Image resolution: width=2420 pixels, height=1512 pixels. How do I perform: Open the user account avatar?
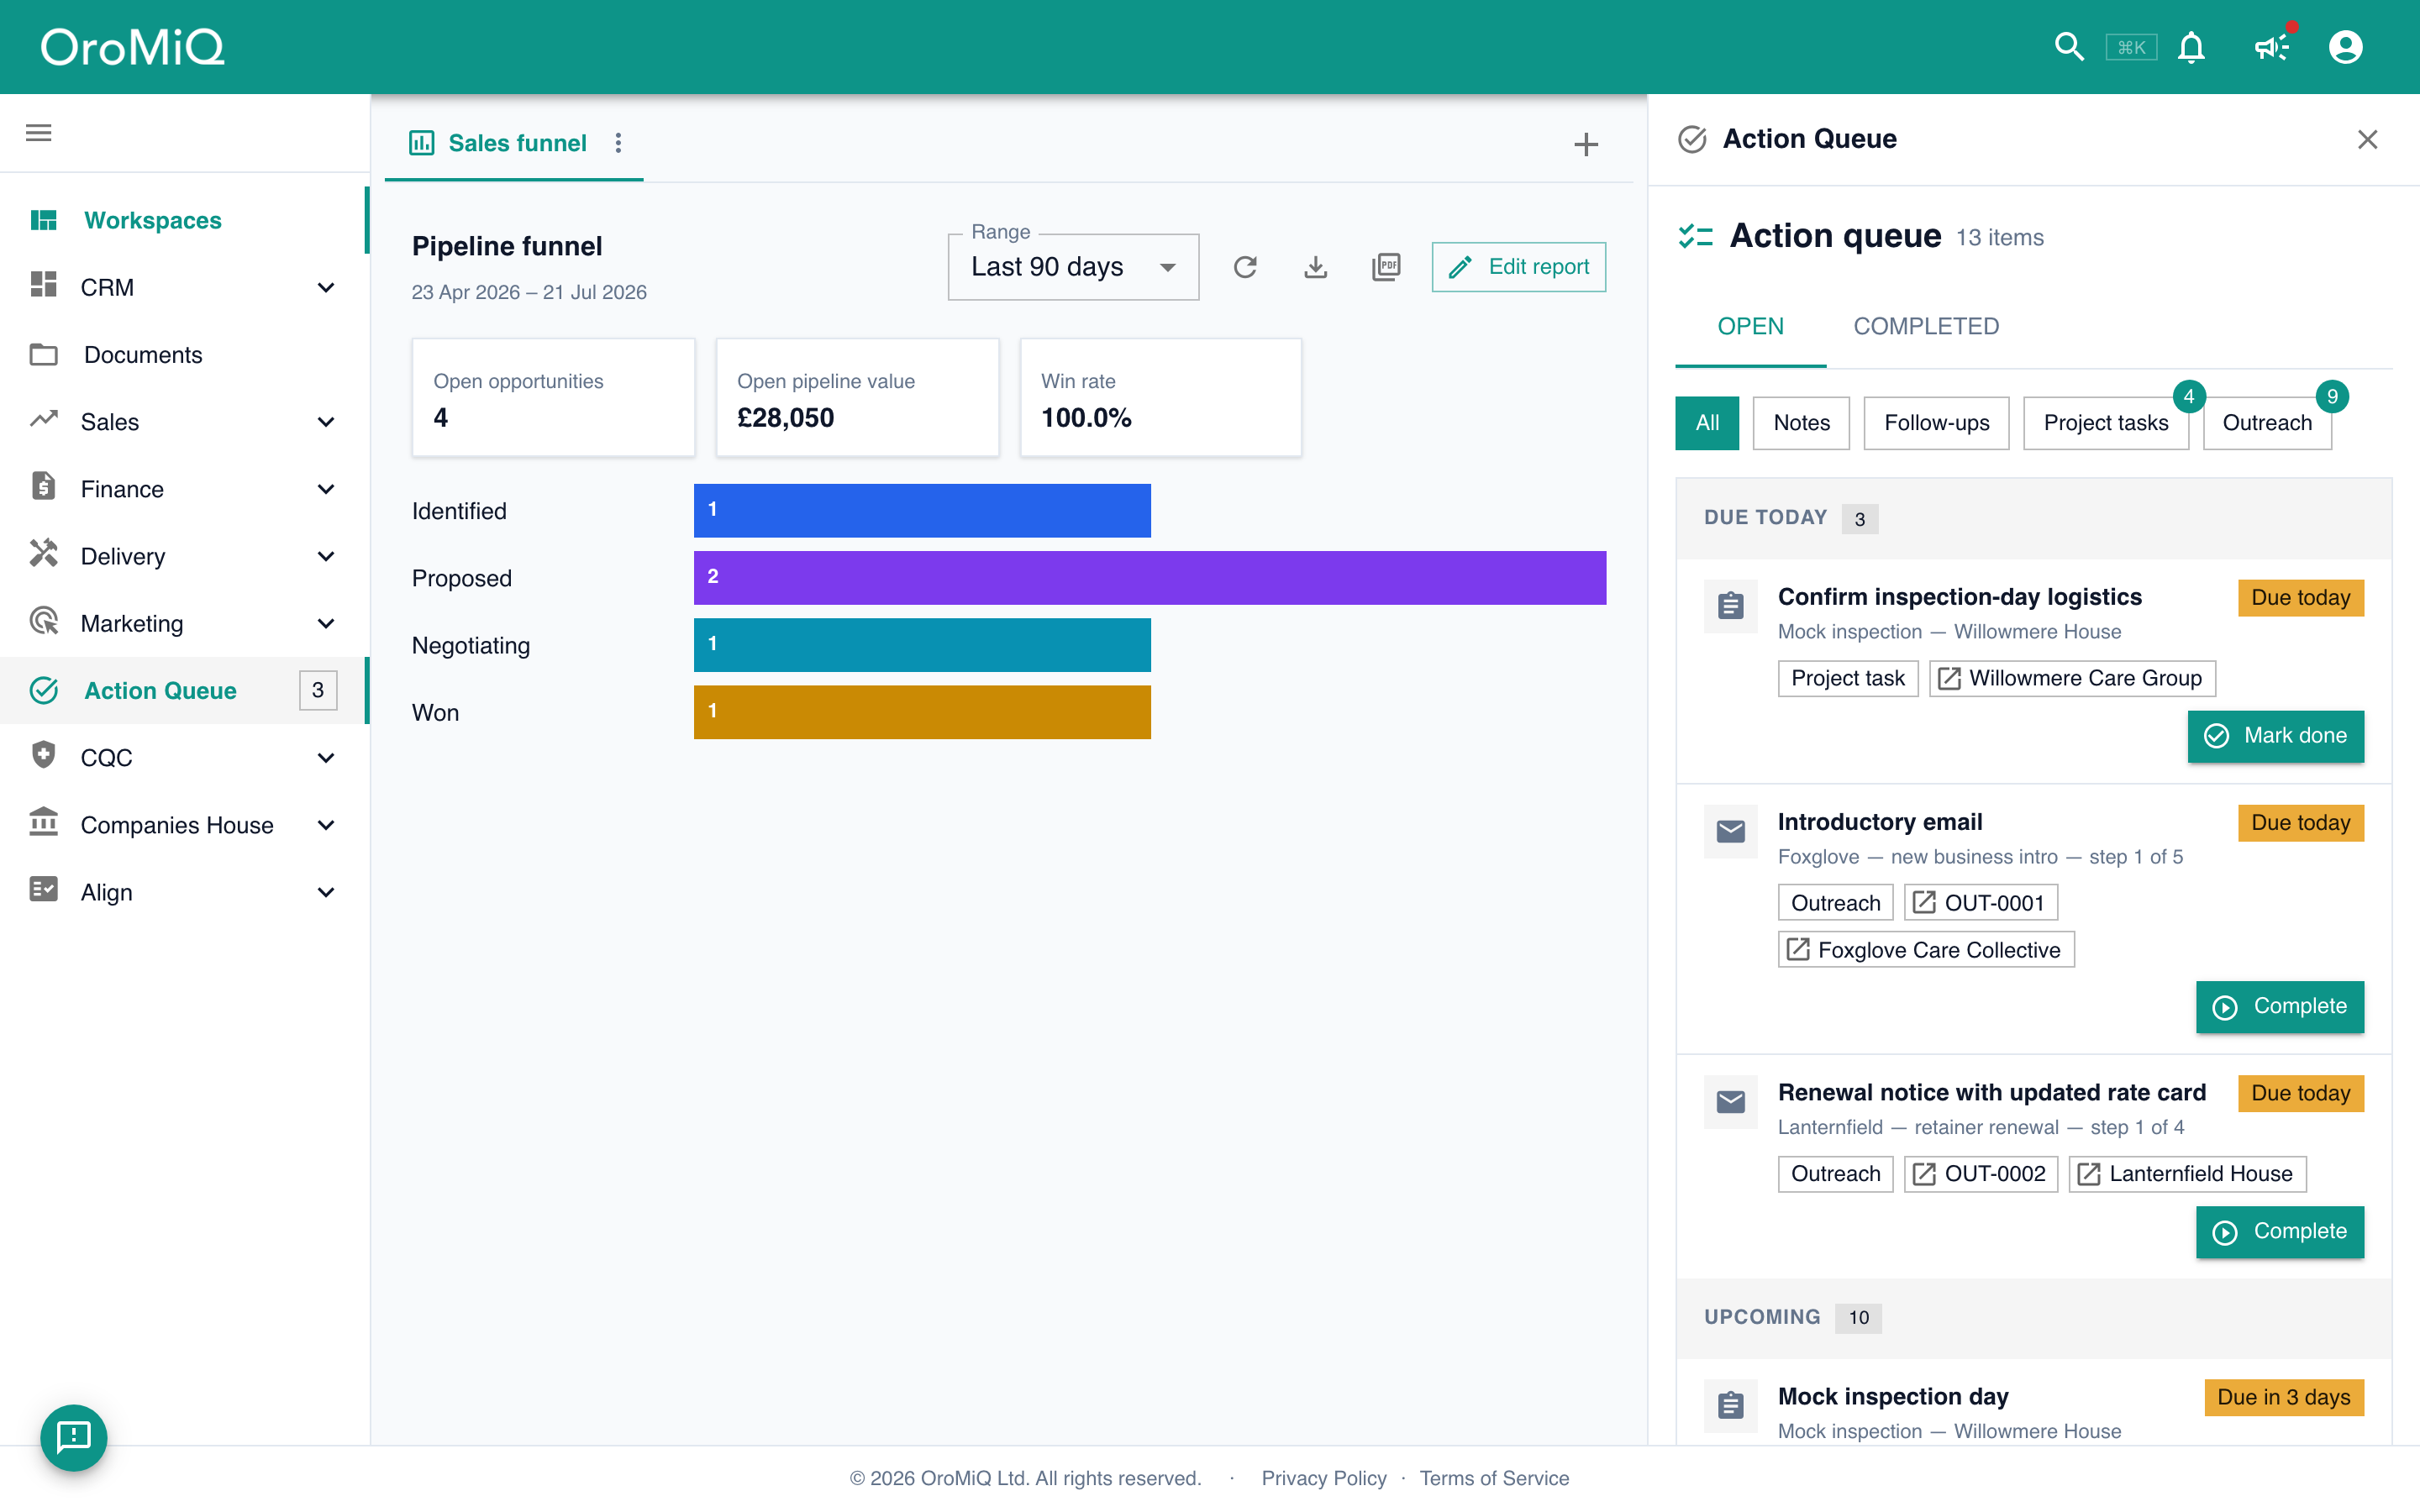click(2345, 47)
